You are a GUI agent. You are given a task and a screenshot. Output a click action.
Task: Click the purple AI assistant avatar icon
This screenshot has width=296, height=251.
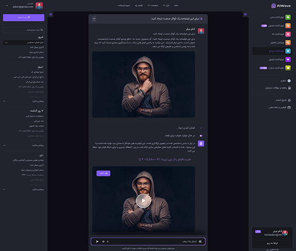(x=201, y=144)
